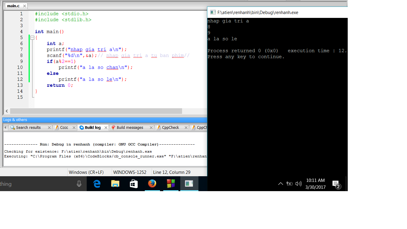
Task: Open Firefox from the taskbar
Action: 152,184
